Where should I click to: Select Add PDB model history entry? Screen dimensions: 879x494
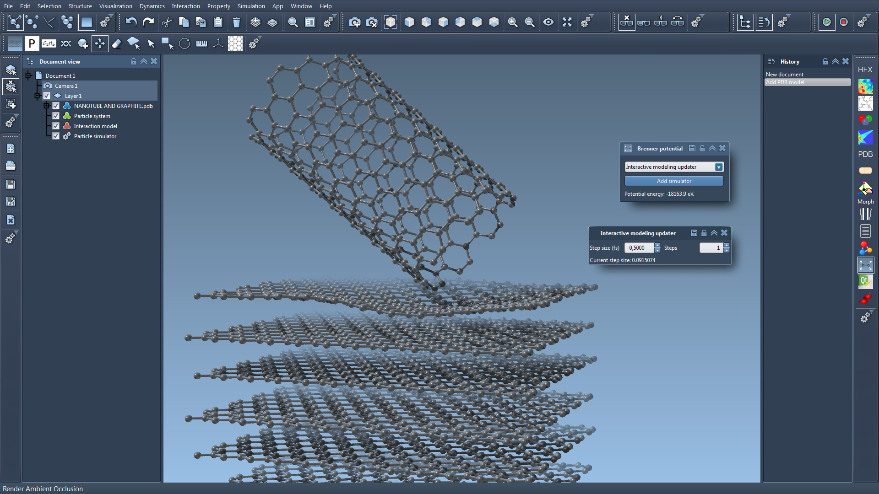[785, 82]
